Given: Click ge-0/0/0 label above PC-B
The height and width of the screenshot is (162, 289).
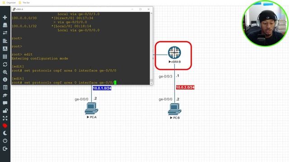Looking at the screenshot, I should (166, 99).
